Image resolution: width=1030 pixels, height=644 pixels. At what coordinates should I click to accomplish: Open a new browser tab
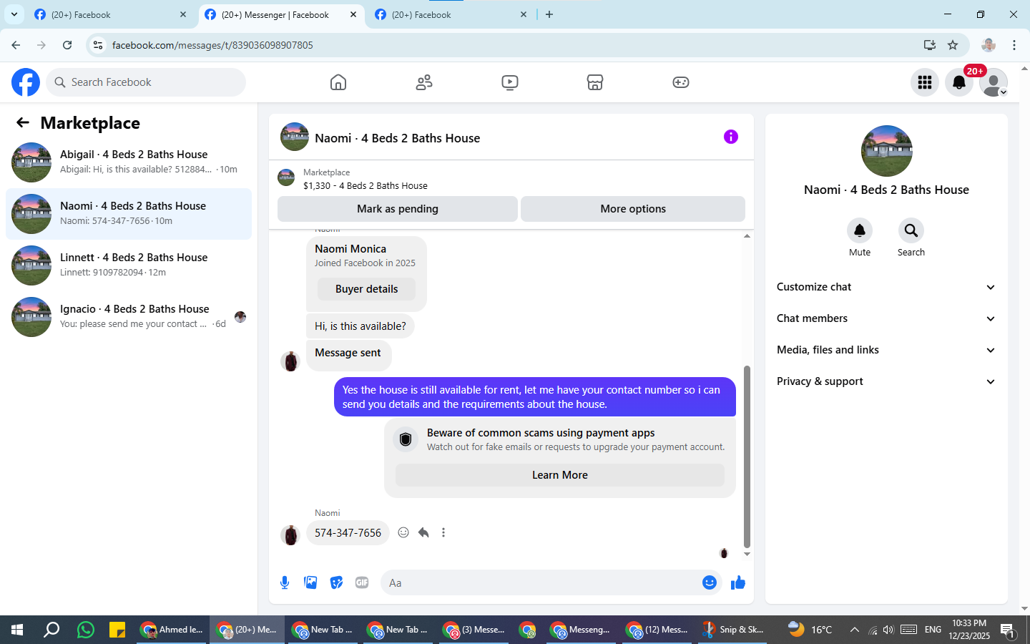coord(549,14)
